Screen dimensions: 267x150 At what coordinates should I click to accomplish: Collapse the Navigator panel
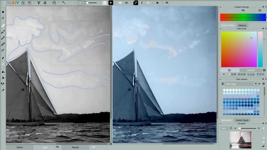[221, 124]
